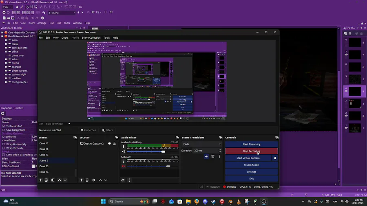Open OBS Docks menu

coord(65,37)
